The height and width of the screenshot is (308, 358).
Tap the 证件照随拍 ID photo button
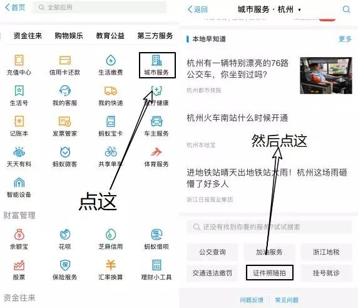tap(269, 273)
